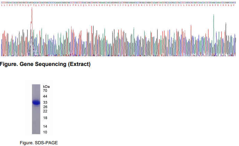The image size is (239, 146).
Task: Select the 18 kDa marker label
Action: tap(45, 118)
